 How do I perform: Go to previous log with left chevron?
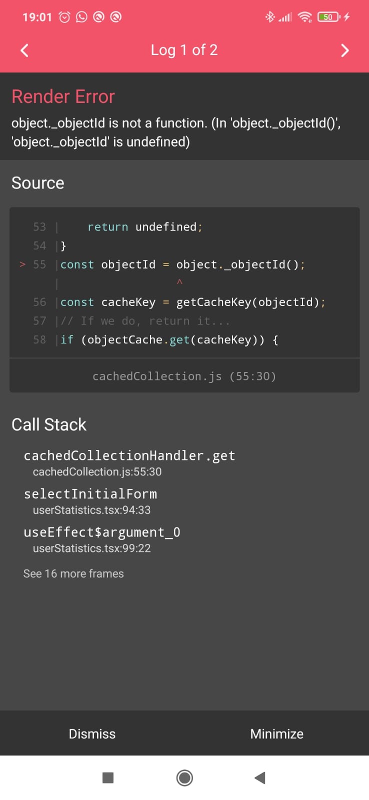24,50
